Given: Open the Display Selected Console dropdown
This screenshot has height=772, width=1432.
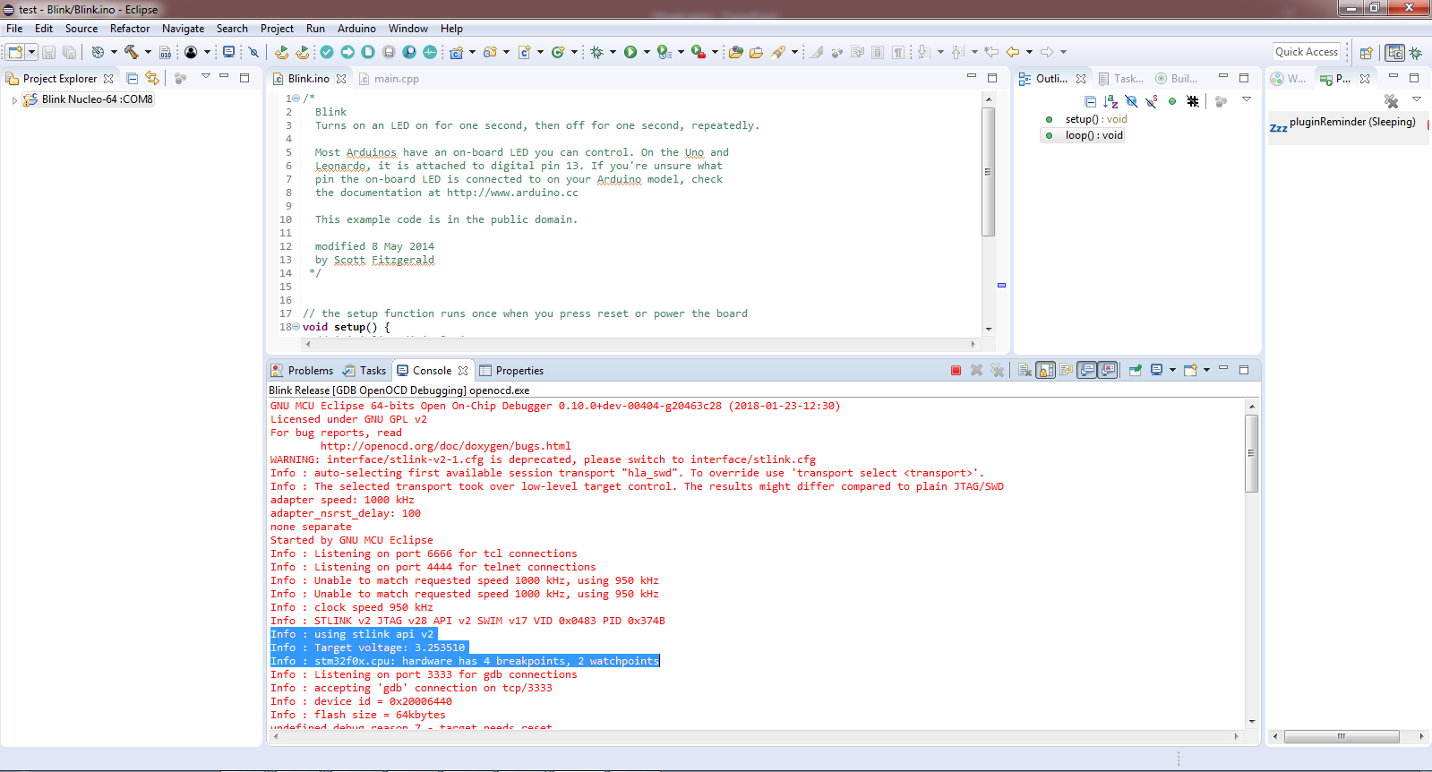Looking at the screenshot, I should [x=1172, y=371].
